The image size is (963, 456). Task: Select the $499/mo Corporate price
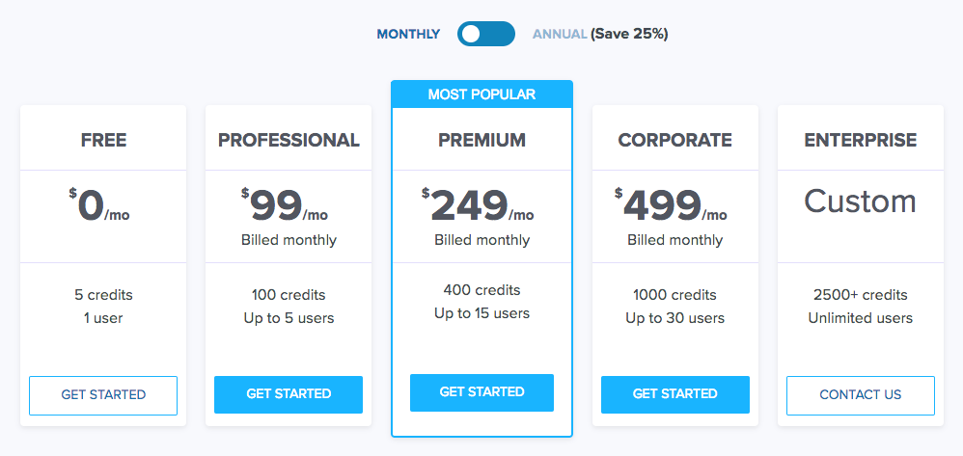click(672, 205)
